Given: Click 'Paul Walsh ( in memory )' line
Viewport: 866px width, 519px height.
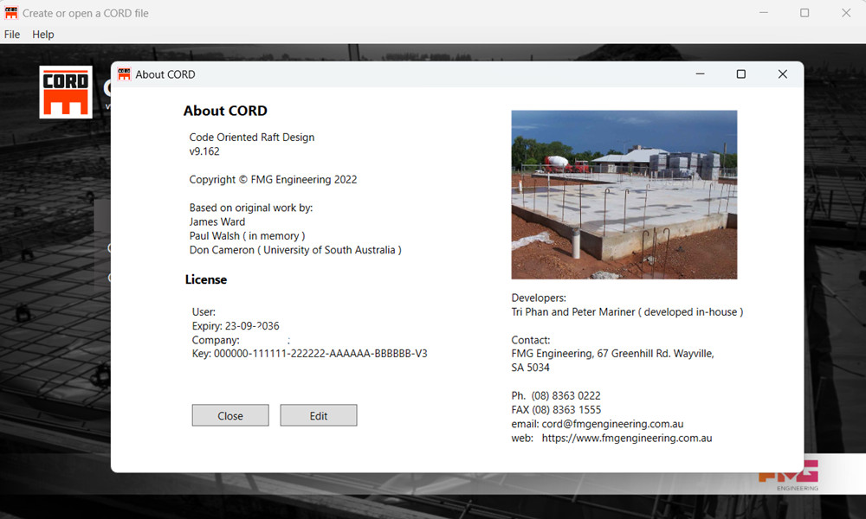Looking at the screenshot, I should pyautogui.click(x=248, y=236).
